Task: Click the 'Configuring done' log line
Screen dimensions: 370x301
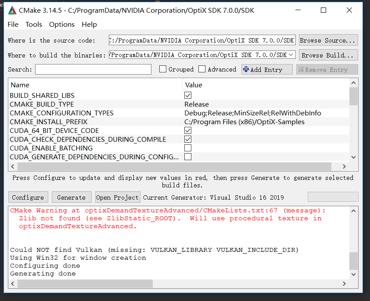Action: [x=45, y=265]
